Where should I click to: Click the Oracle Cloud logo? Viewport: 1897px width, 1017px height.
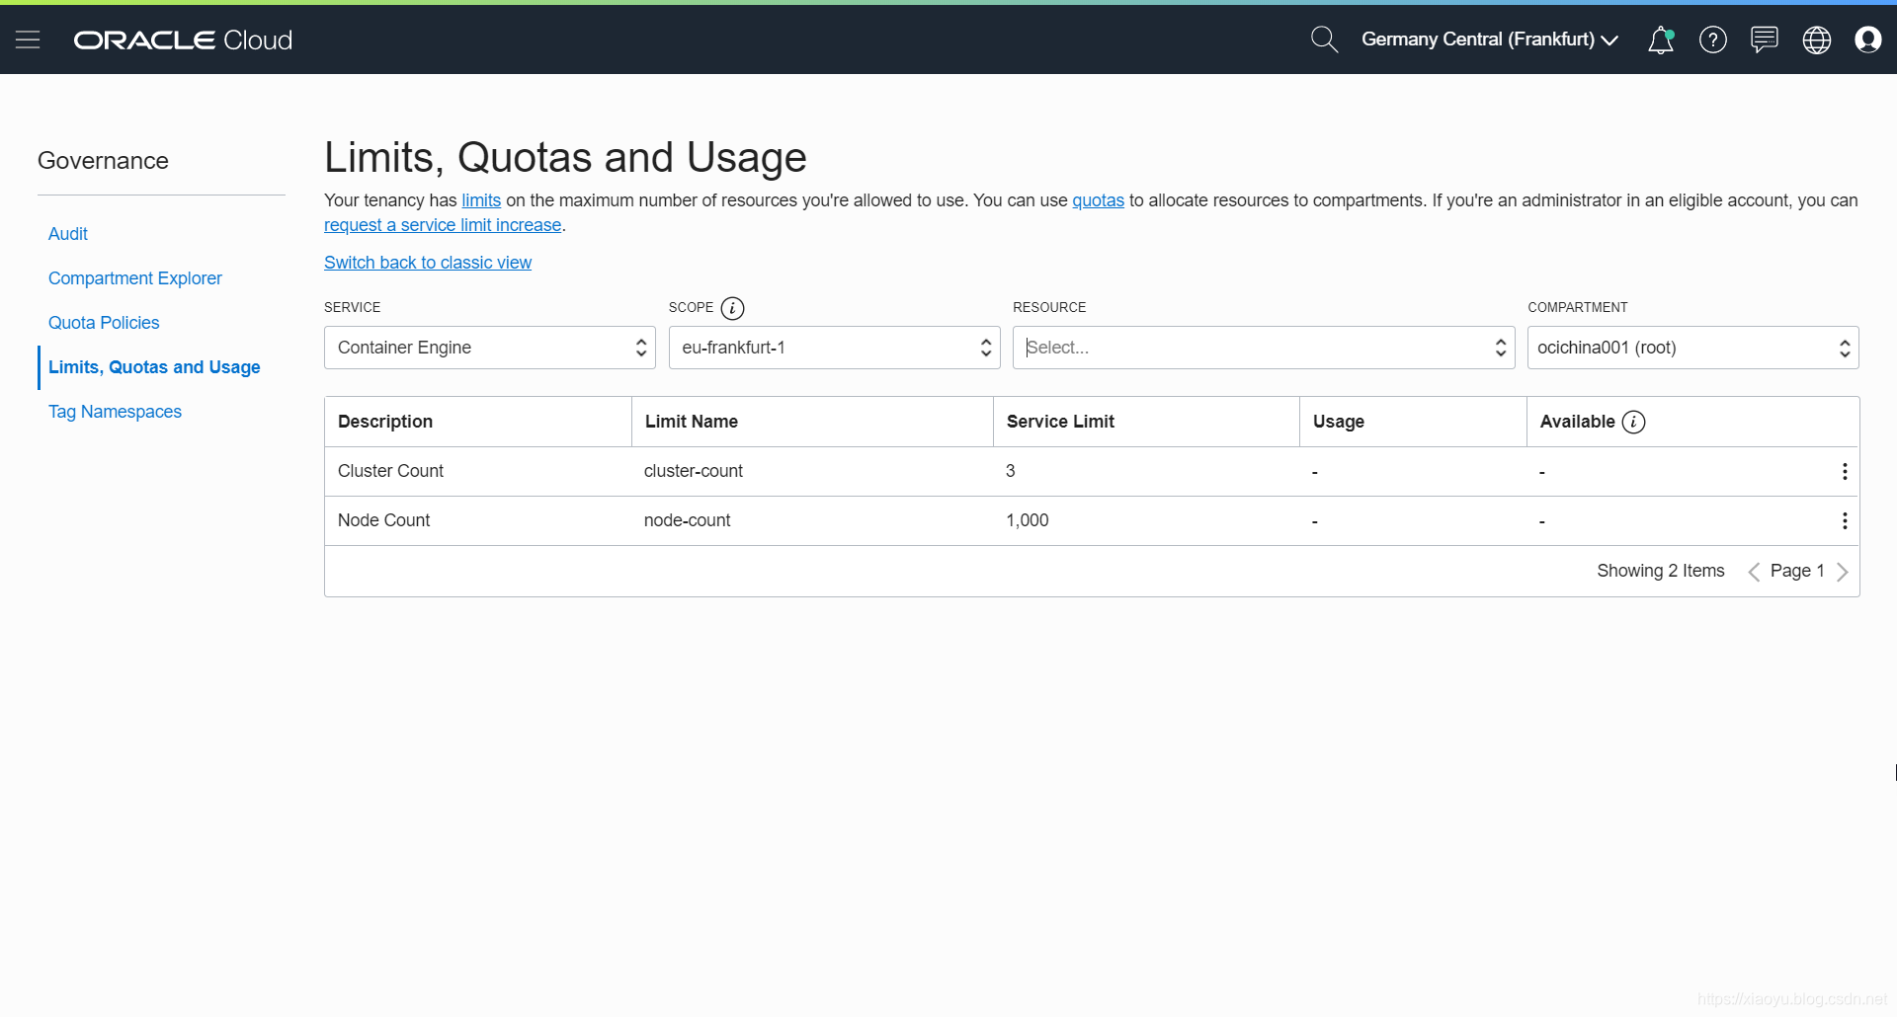[x=183, y=39]
